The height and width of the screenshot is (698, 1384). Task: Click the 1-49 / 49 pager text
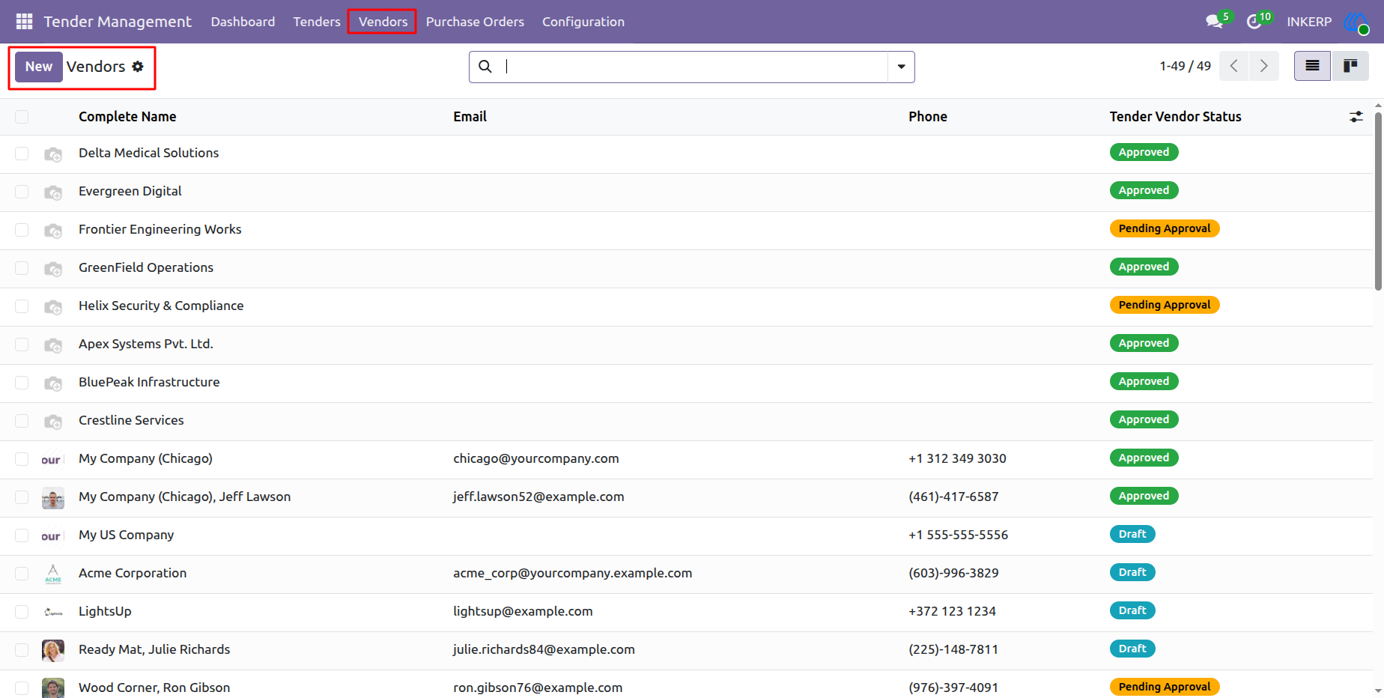pyautogui.click(x=1185, y=66)
